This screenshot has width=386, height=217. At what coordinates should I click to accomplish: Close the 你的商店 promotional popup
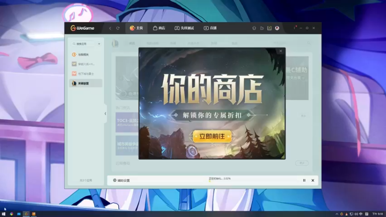[x=281, y=51]
